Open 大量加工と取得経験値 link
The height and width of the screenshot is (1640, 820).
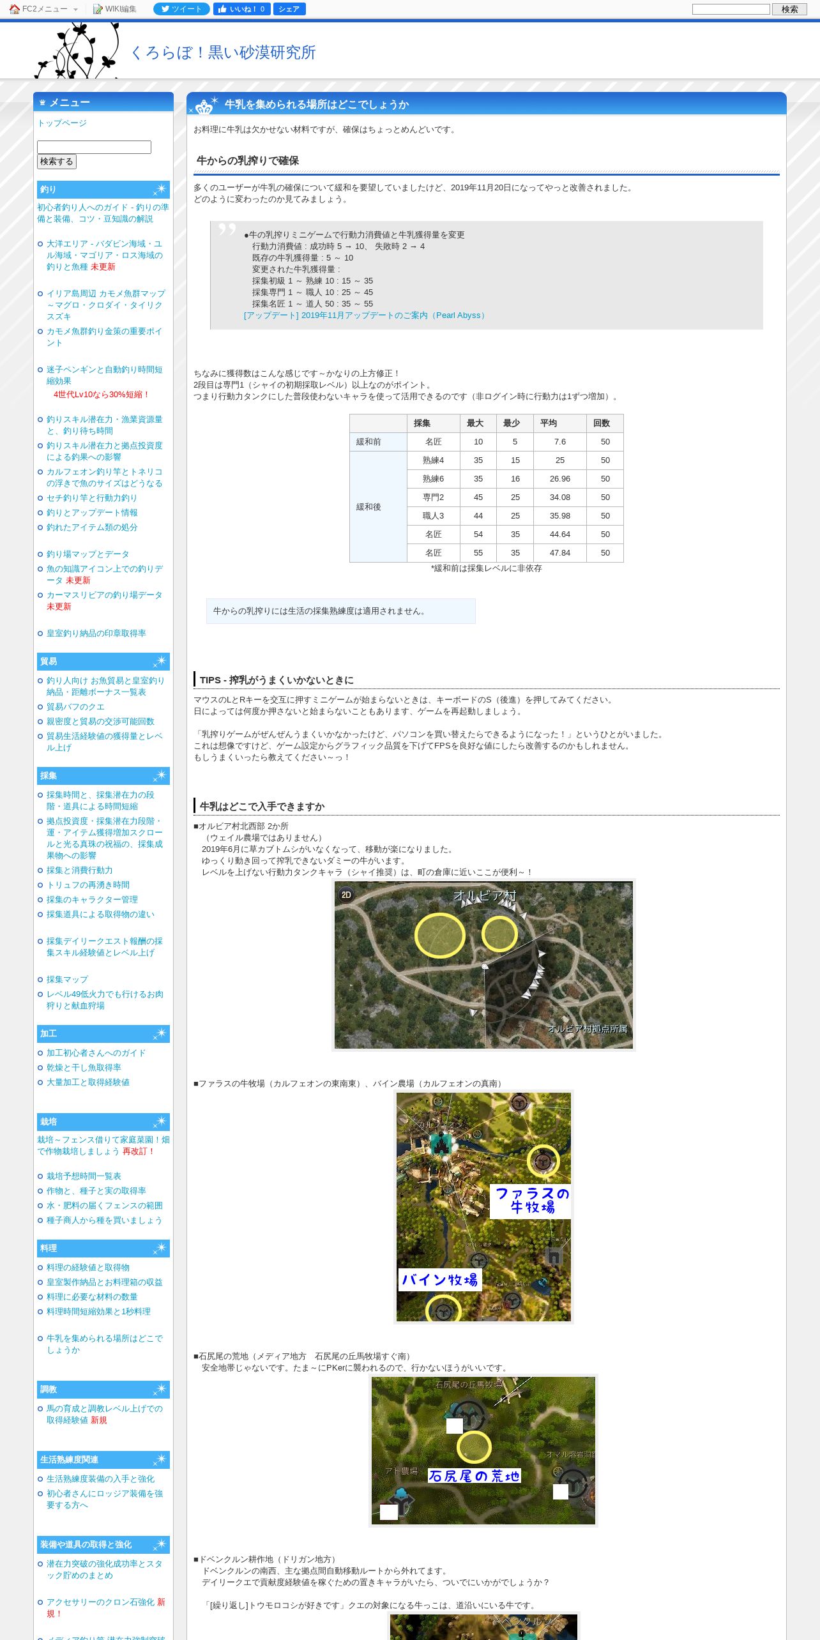coord(87,1082)
